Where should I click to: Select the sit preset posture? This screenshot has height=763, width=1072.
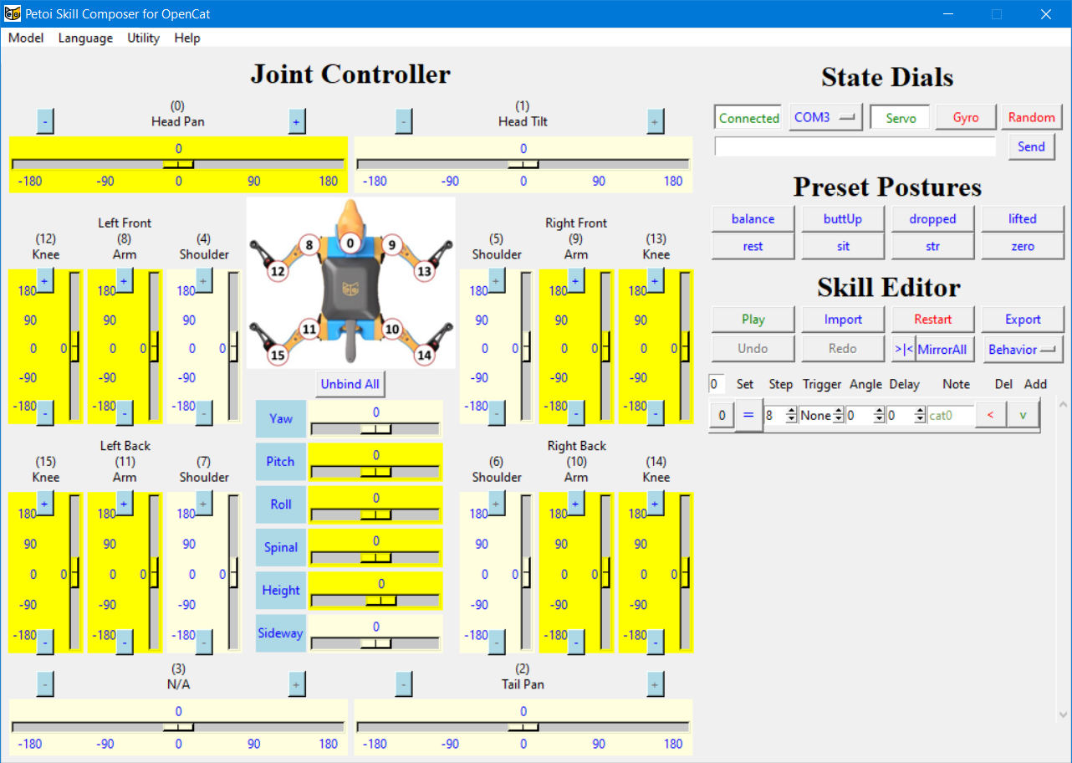[x=843, y=246]
